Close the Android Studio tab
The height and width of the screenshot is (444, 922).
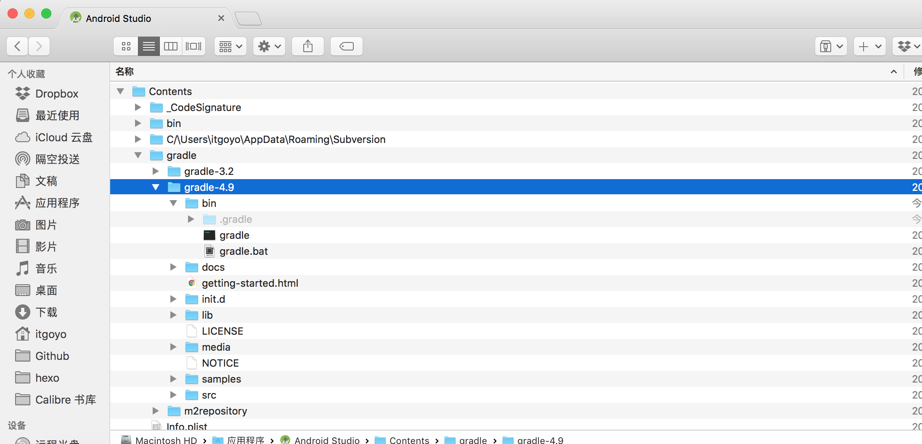pyautogui.click(x=221, y=18)
